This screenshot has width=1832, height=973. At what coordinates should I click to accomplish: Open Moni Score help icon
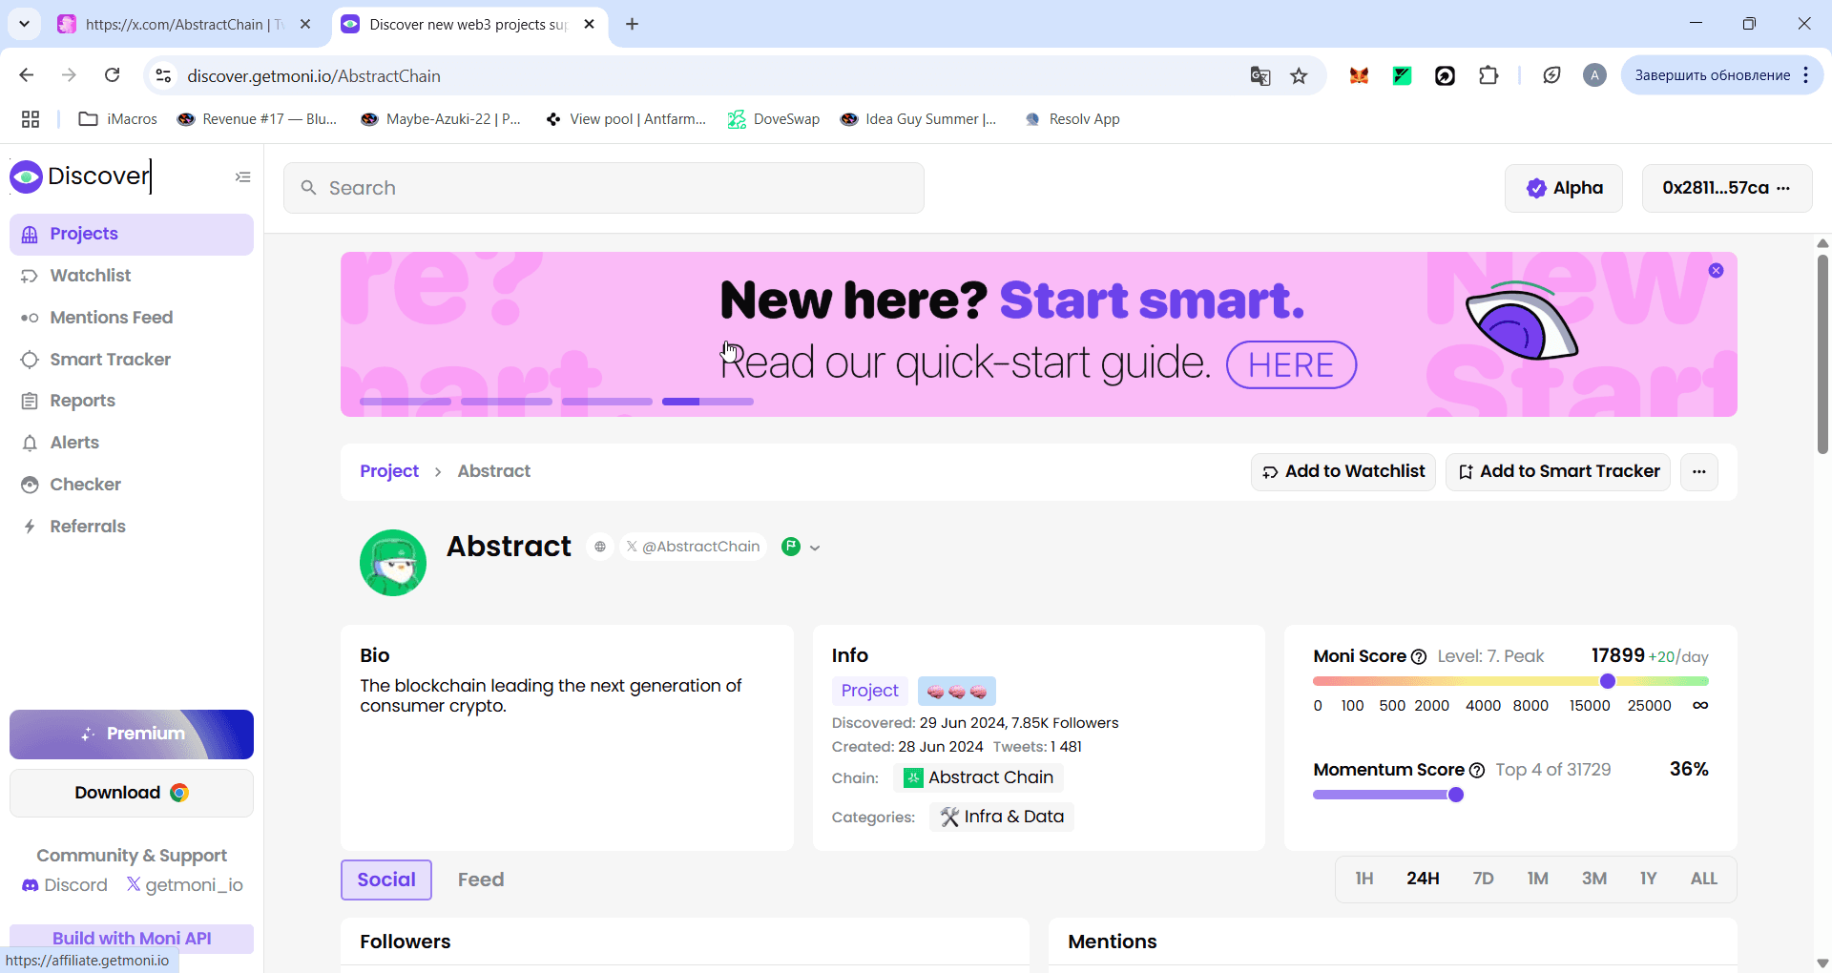[1419, 657]
